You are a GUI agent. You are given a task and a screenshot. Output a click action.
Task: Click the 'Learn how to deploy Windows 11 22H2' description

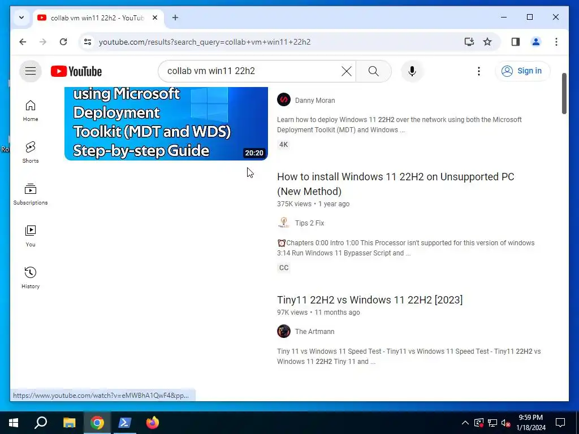coord(399,125)
